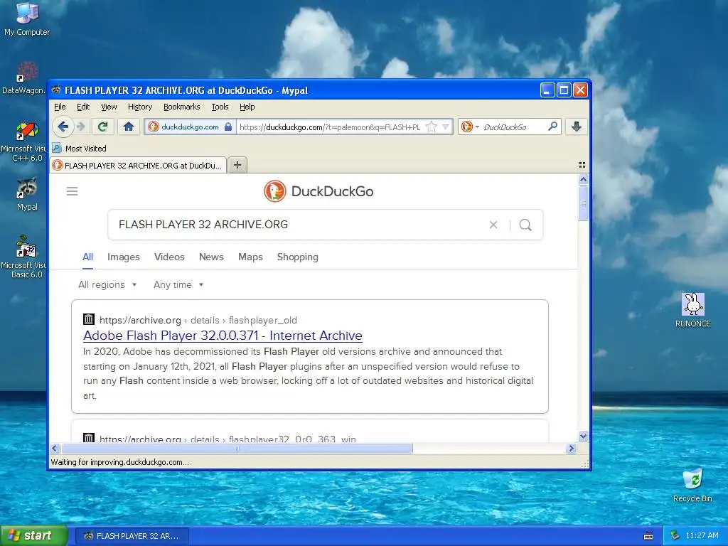
Task: Reload the current page
Action: [x=102, y=127]
